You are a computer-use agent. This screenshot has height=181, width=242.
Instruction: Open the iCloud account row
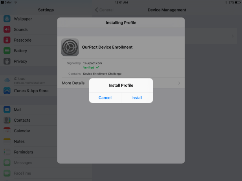click(x=27, y=80)
